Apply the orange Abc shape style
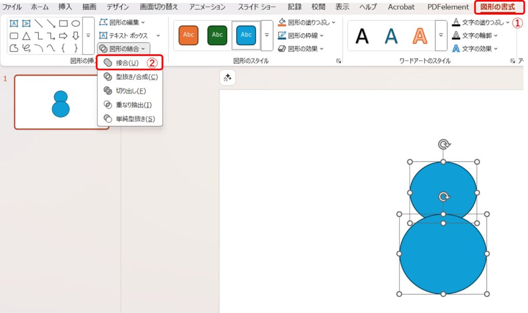 coord(188,35)
